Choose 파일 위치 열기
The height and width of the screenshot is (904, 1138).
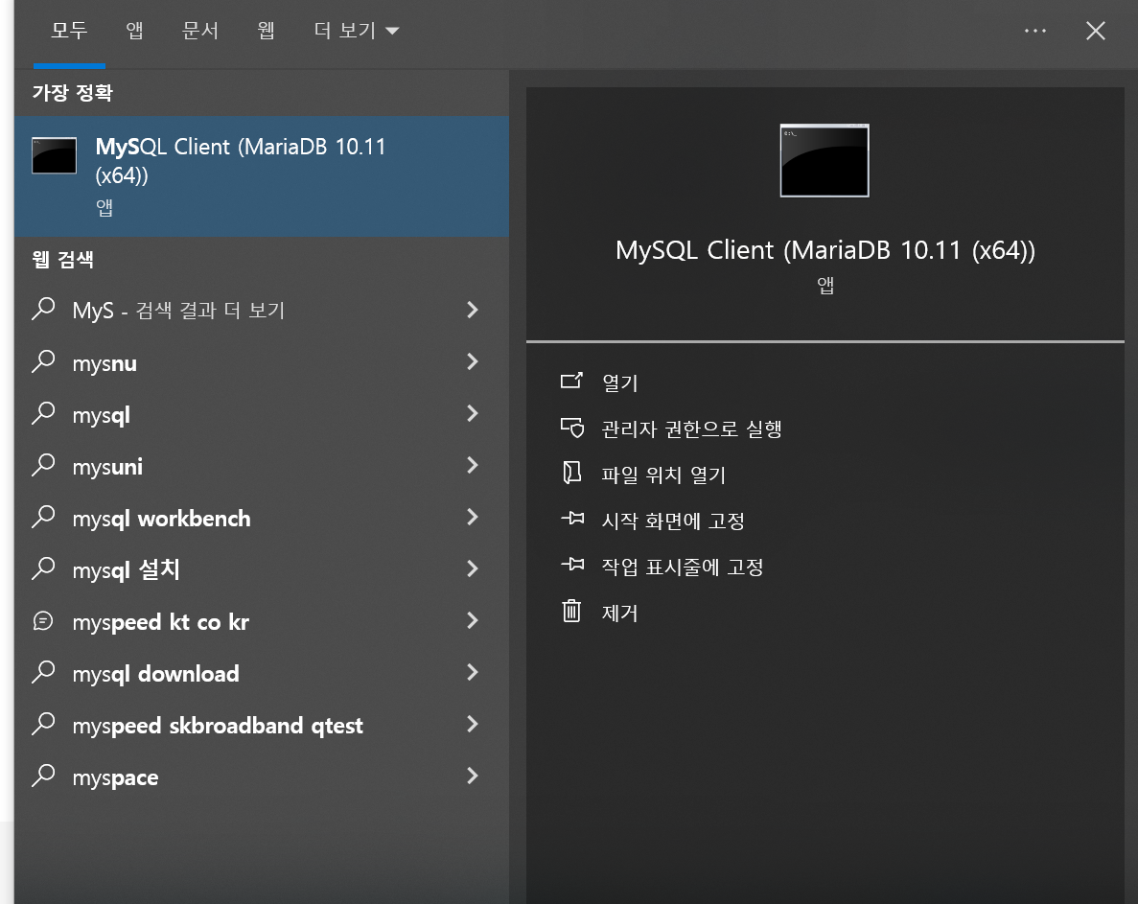click(x=663, y=475)
